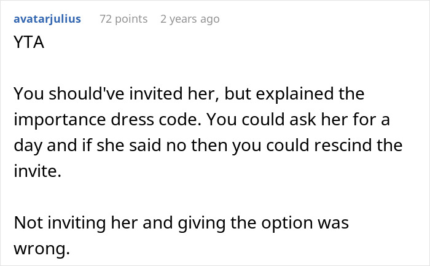Click the word "day" starting third line
430x266 pixels.
click(x=27, y=147)
